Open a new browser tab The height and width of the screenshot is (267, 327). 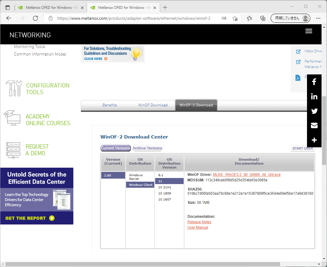pyautogui.click(x=165, y=8)
